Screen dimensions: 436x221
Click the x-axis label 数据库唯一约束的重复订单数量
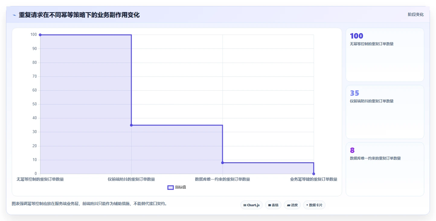(223, 179)
